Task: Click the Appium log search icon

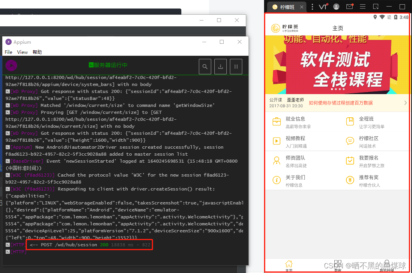Action: tap(205, 67)
